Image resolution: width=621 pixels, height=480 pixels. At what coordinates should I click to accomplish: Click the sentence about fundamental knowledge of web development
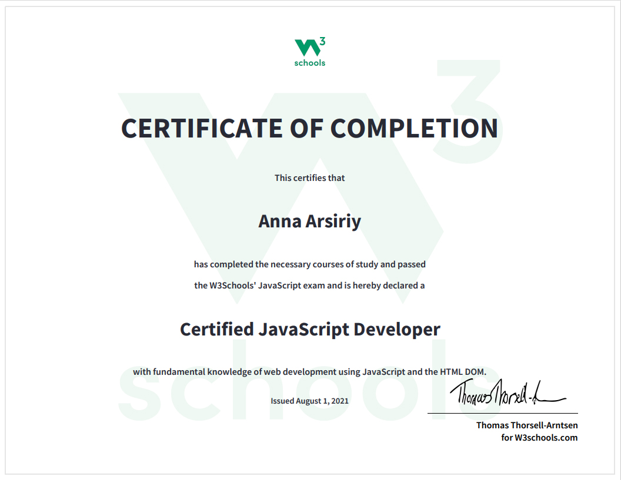[x=309, y=371]
